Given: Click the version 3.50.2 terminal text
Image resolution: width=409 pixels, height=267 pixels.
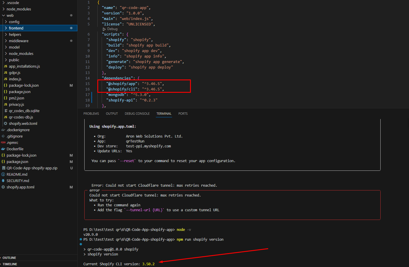Looking at the screenshot, I should pos(148,264).
